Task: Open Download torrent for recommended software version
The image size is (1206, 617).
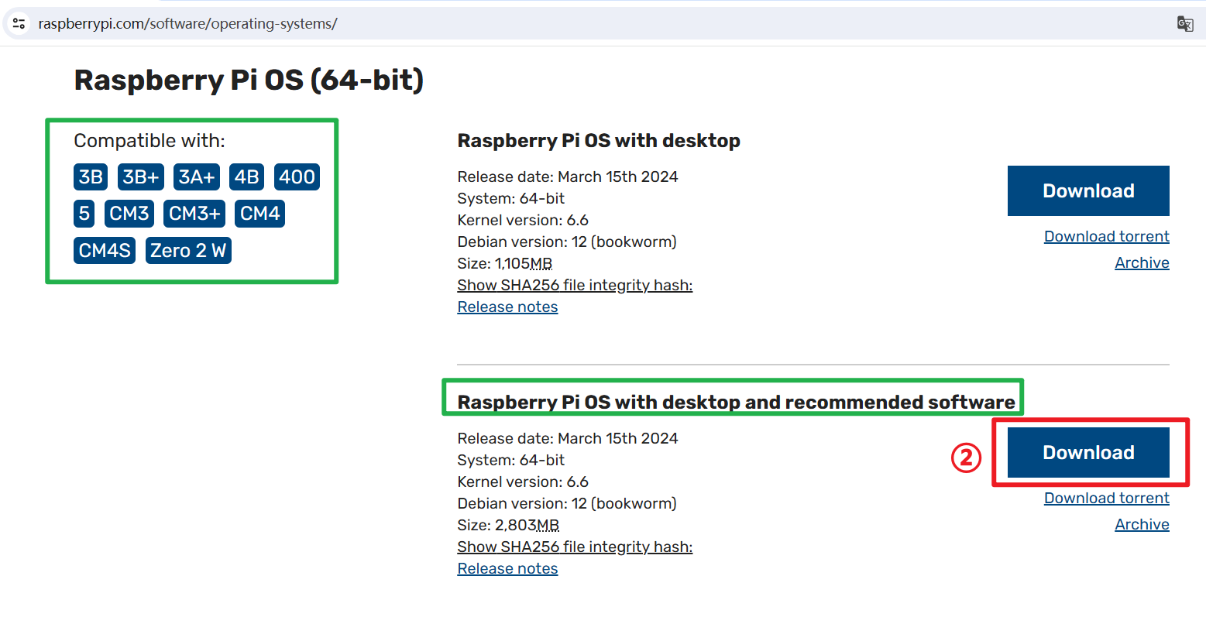Action: [x=1107, y=498]
